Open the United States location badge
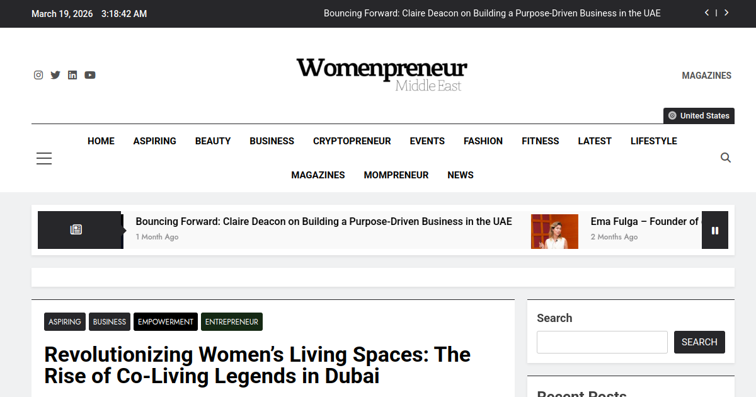 (x=699, y=116)
